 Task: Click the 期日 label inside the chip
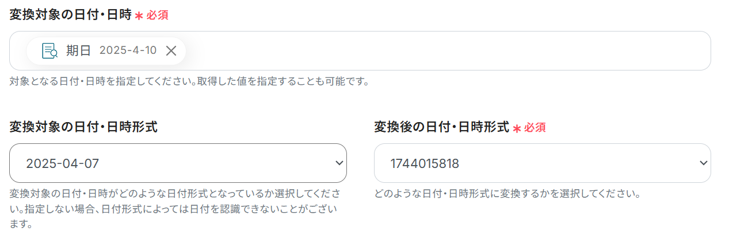[x=78, y=51]
